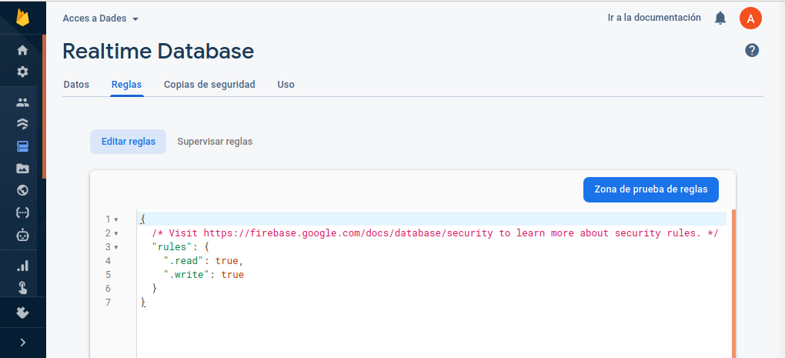Switch to Copias de seguridad tab
This screenshot has height=358, width=785.
click(209, 85)
